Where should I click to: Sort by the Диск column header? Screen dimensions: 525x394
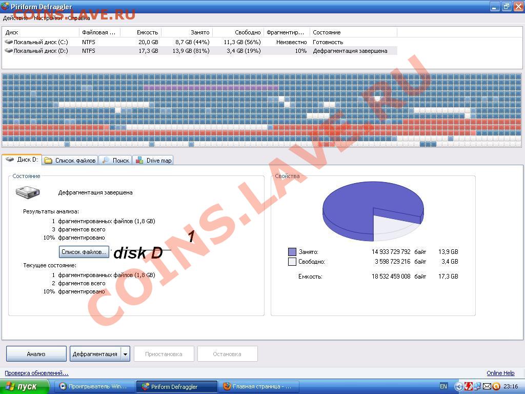click(x=41, y=32)
